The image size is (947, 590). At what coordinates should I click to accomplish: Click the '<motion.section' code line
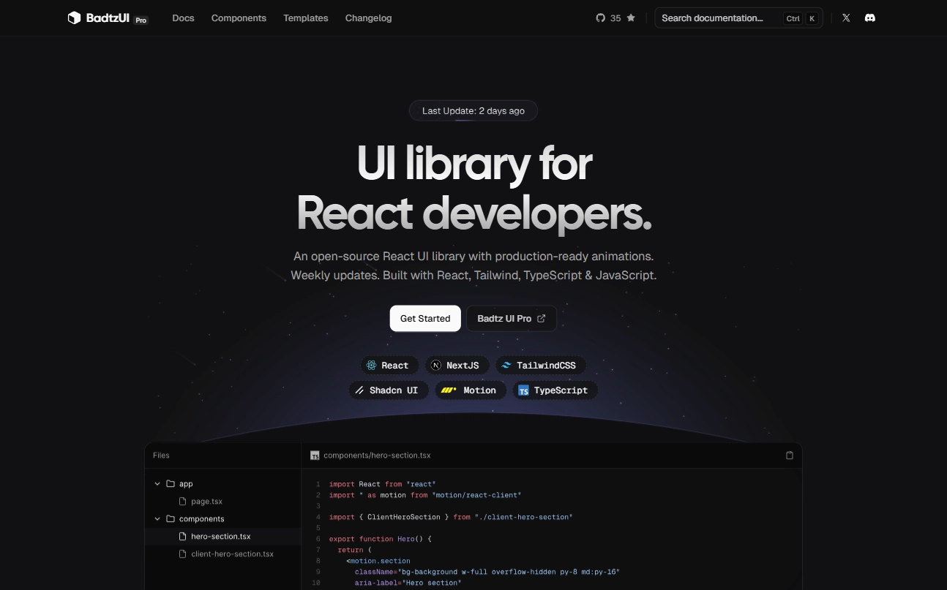(378, 561)
